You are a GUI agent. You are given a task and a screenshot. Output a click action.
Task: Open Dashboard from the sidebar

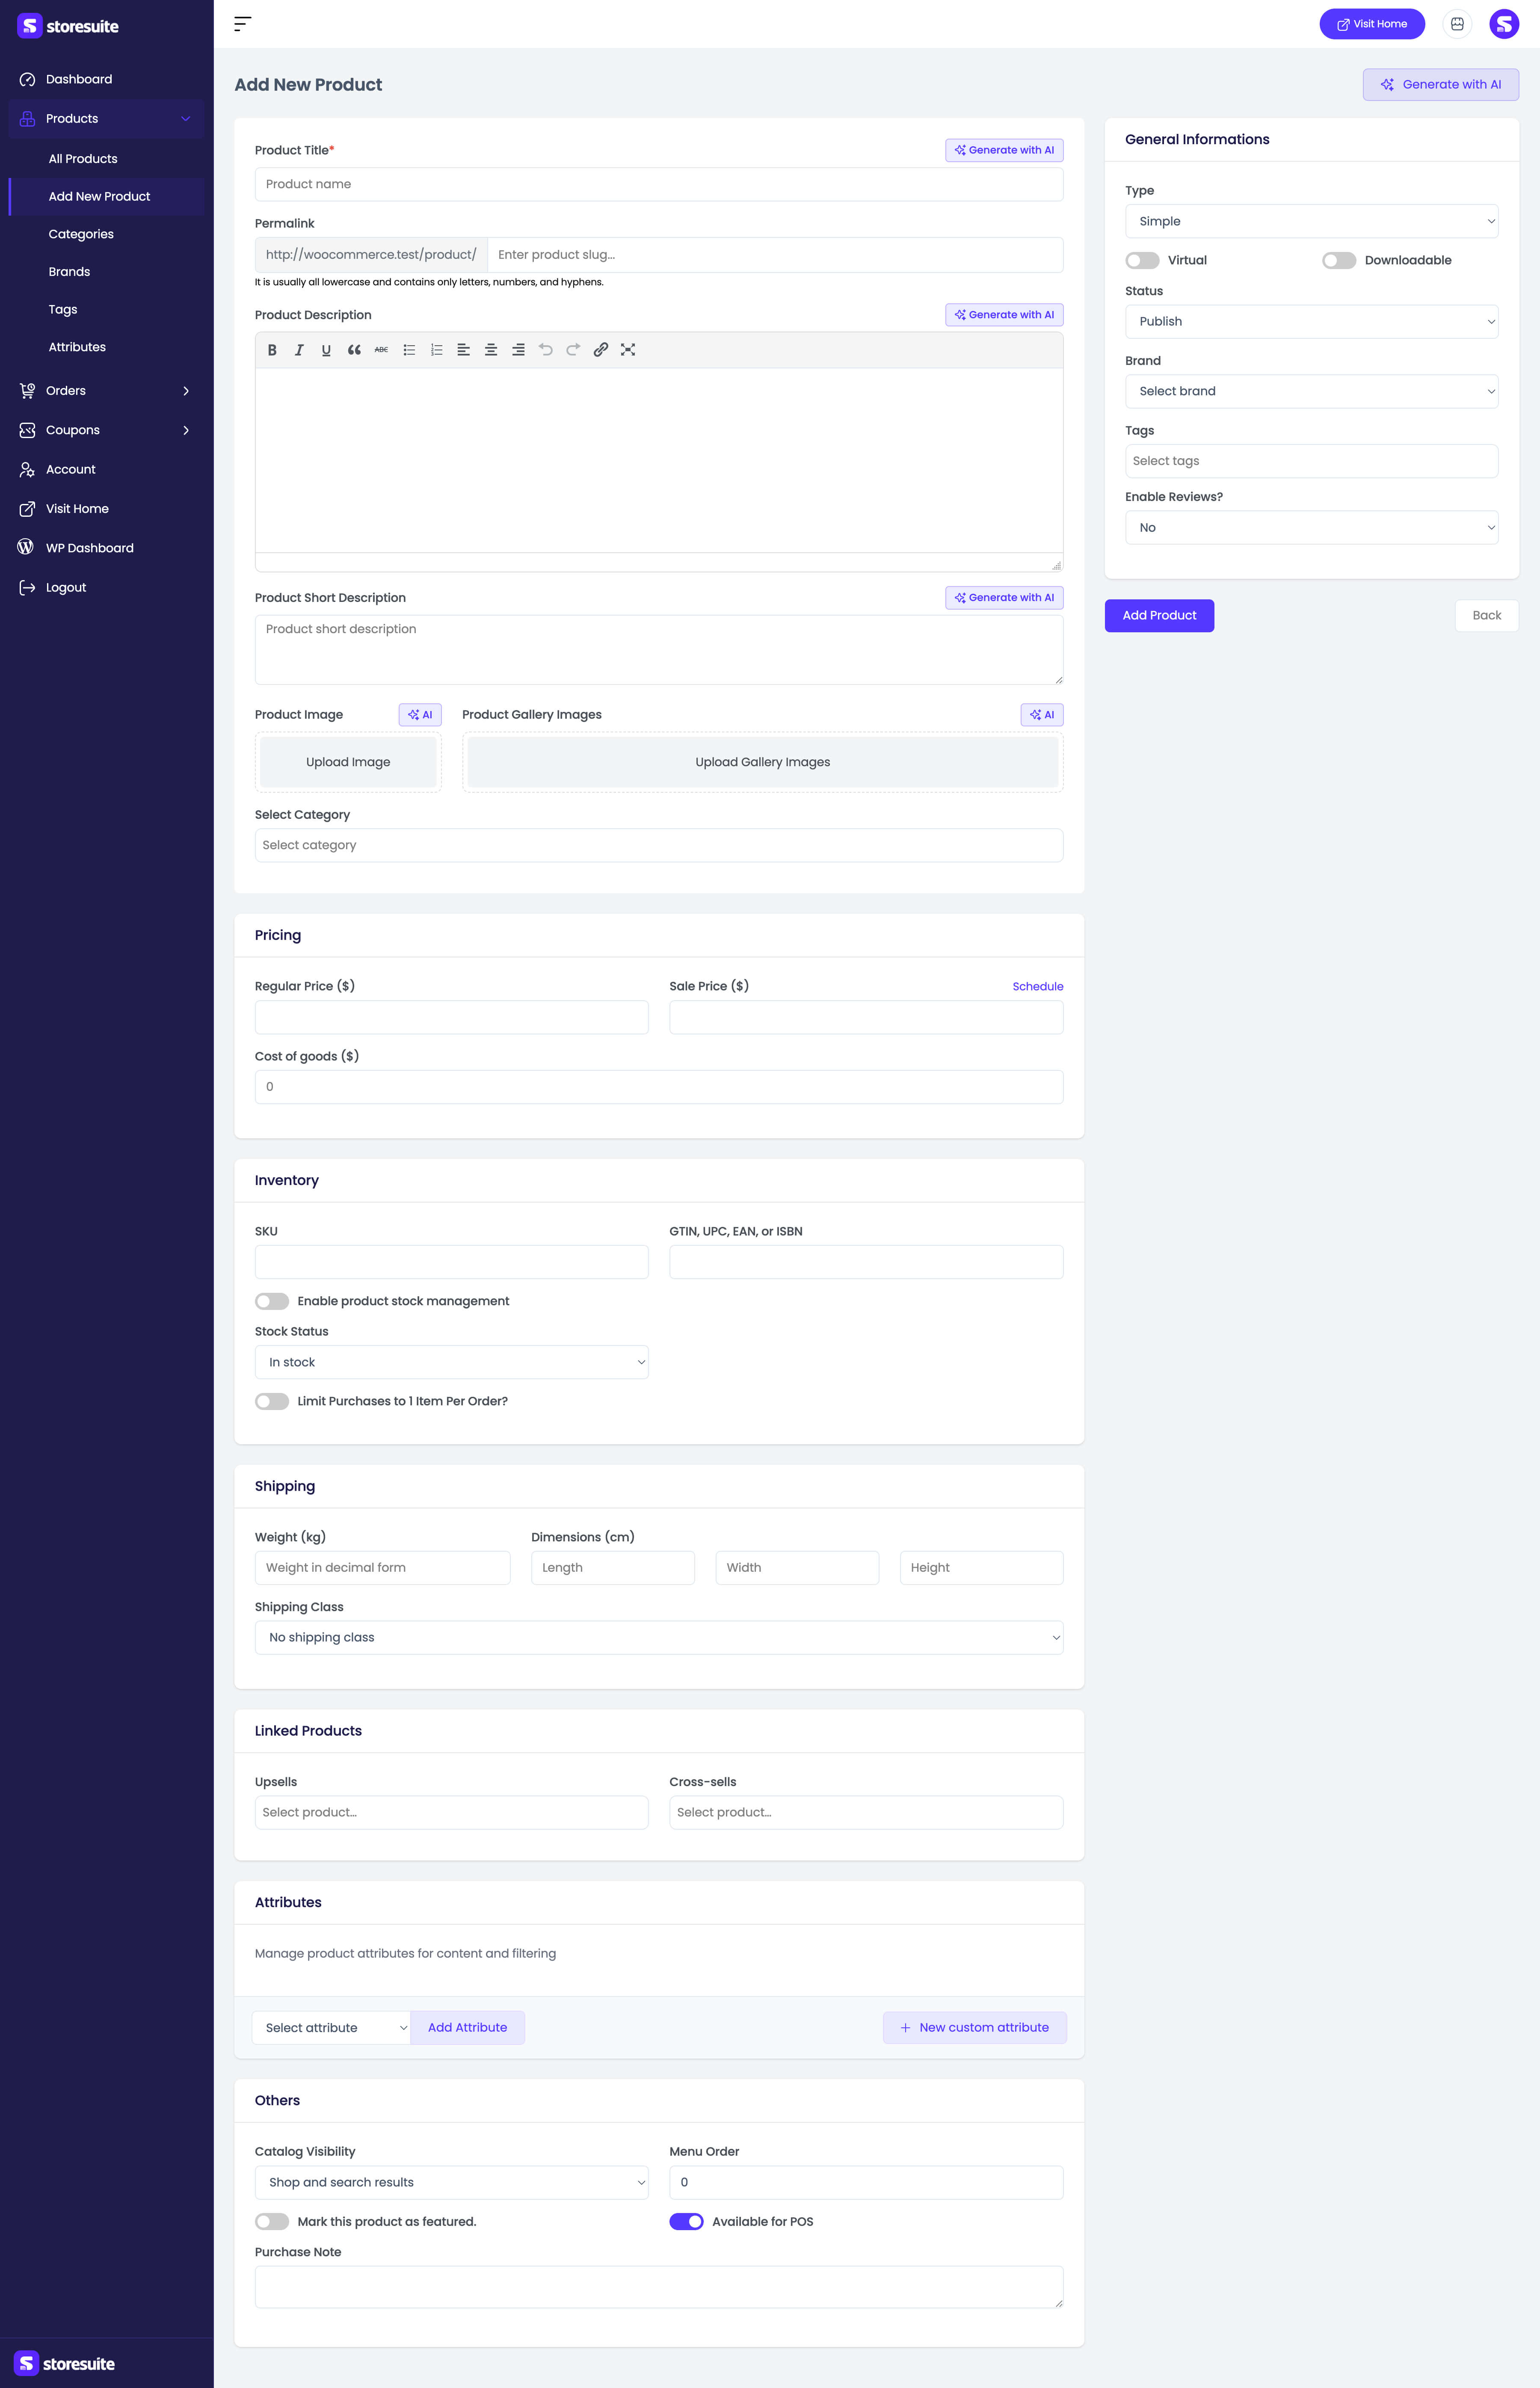pyautogui.click(x=106, y=80)
